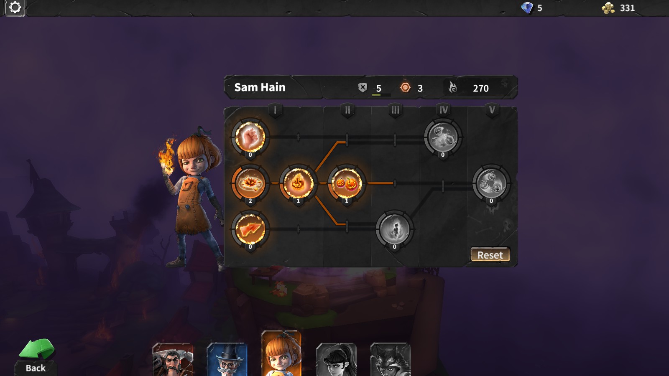Open the settings gear icon

[x=15, y=8]
